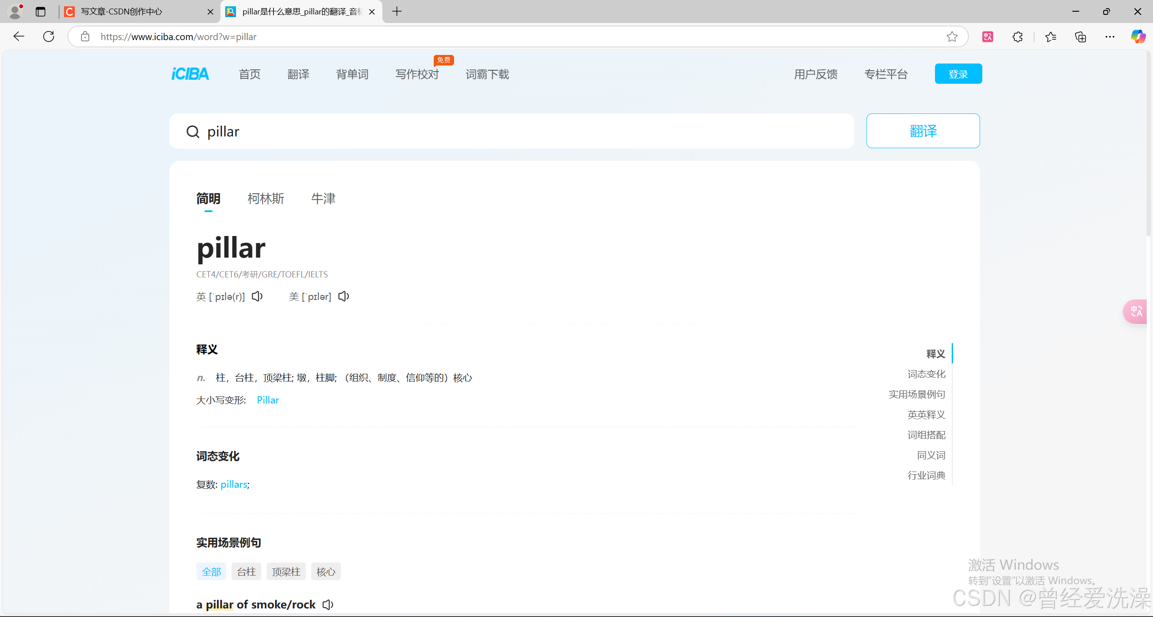The image size is (1153, 617).
Task: Filter example sentences by 顶梁柱
Action: pyautogui.click(x=286, y=572)
